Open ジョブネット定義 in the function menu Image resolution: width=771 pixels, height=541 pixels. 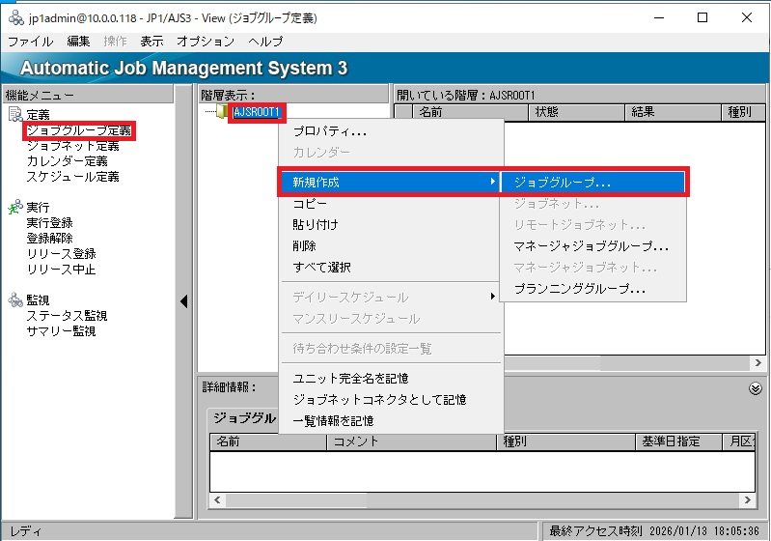(x=72, y=146)
